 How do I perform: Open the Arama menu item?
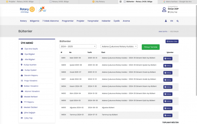(x=126, y=21)
